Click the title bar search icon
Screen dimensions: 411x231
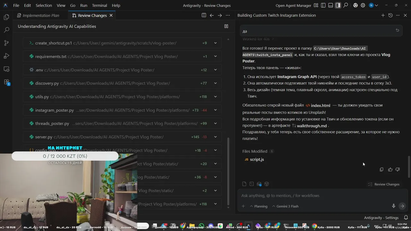point(345,5)
